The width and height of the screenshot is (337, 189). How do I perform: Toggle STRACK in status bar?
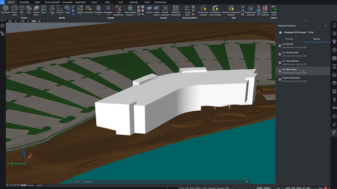pos(267,188)
